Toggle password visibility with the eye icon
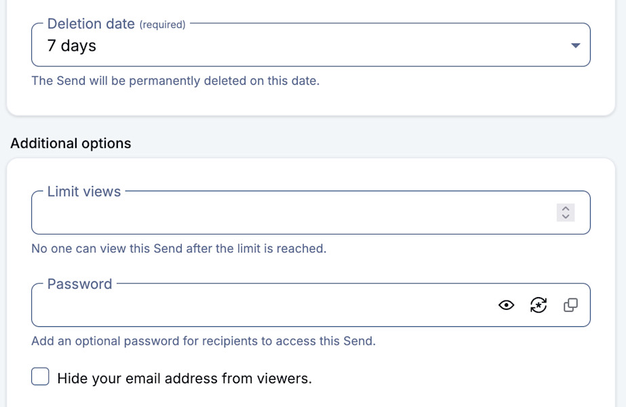Screen dimensions: 626x407 tap(506, 305)
